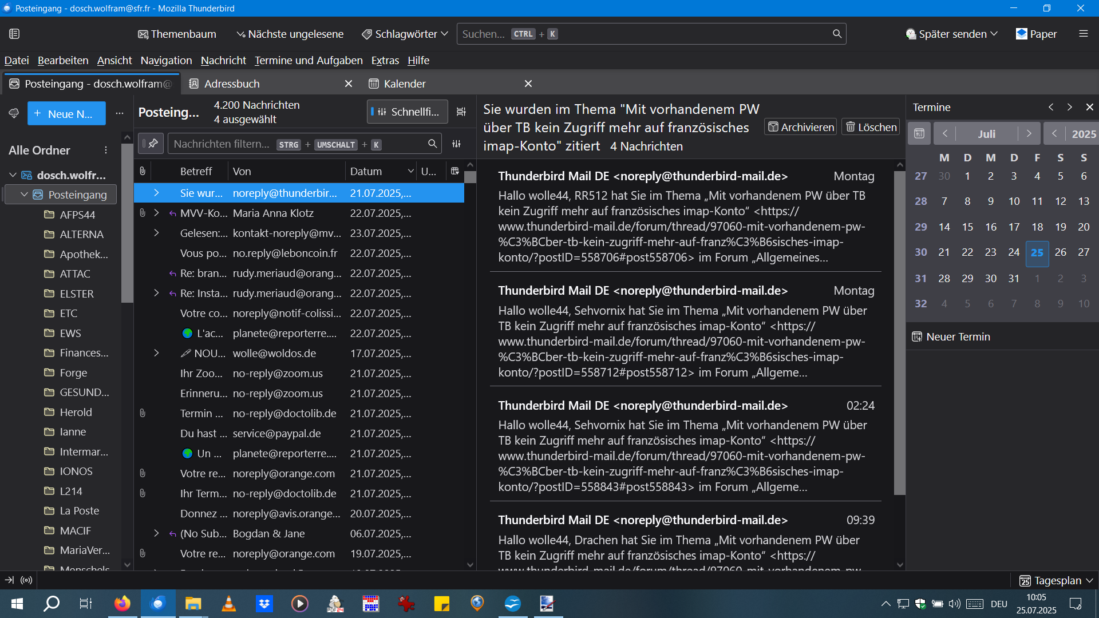Screen dimensions: 1099x618
Task: Open the hamburger application menu
Action: pyautogui.click(x=1083, y=34)
